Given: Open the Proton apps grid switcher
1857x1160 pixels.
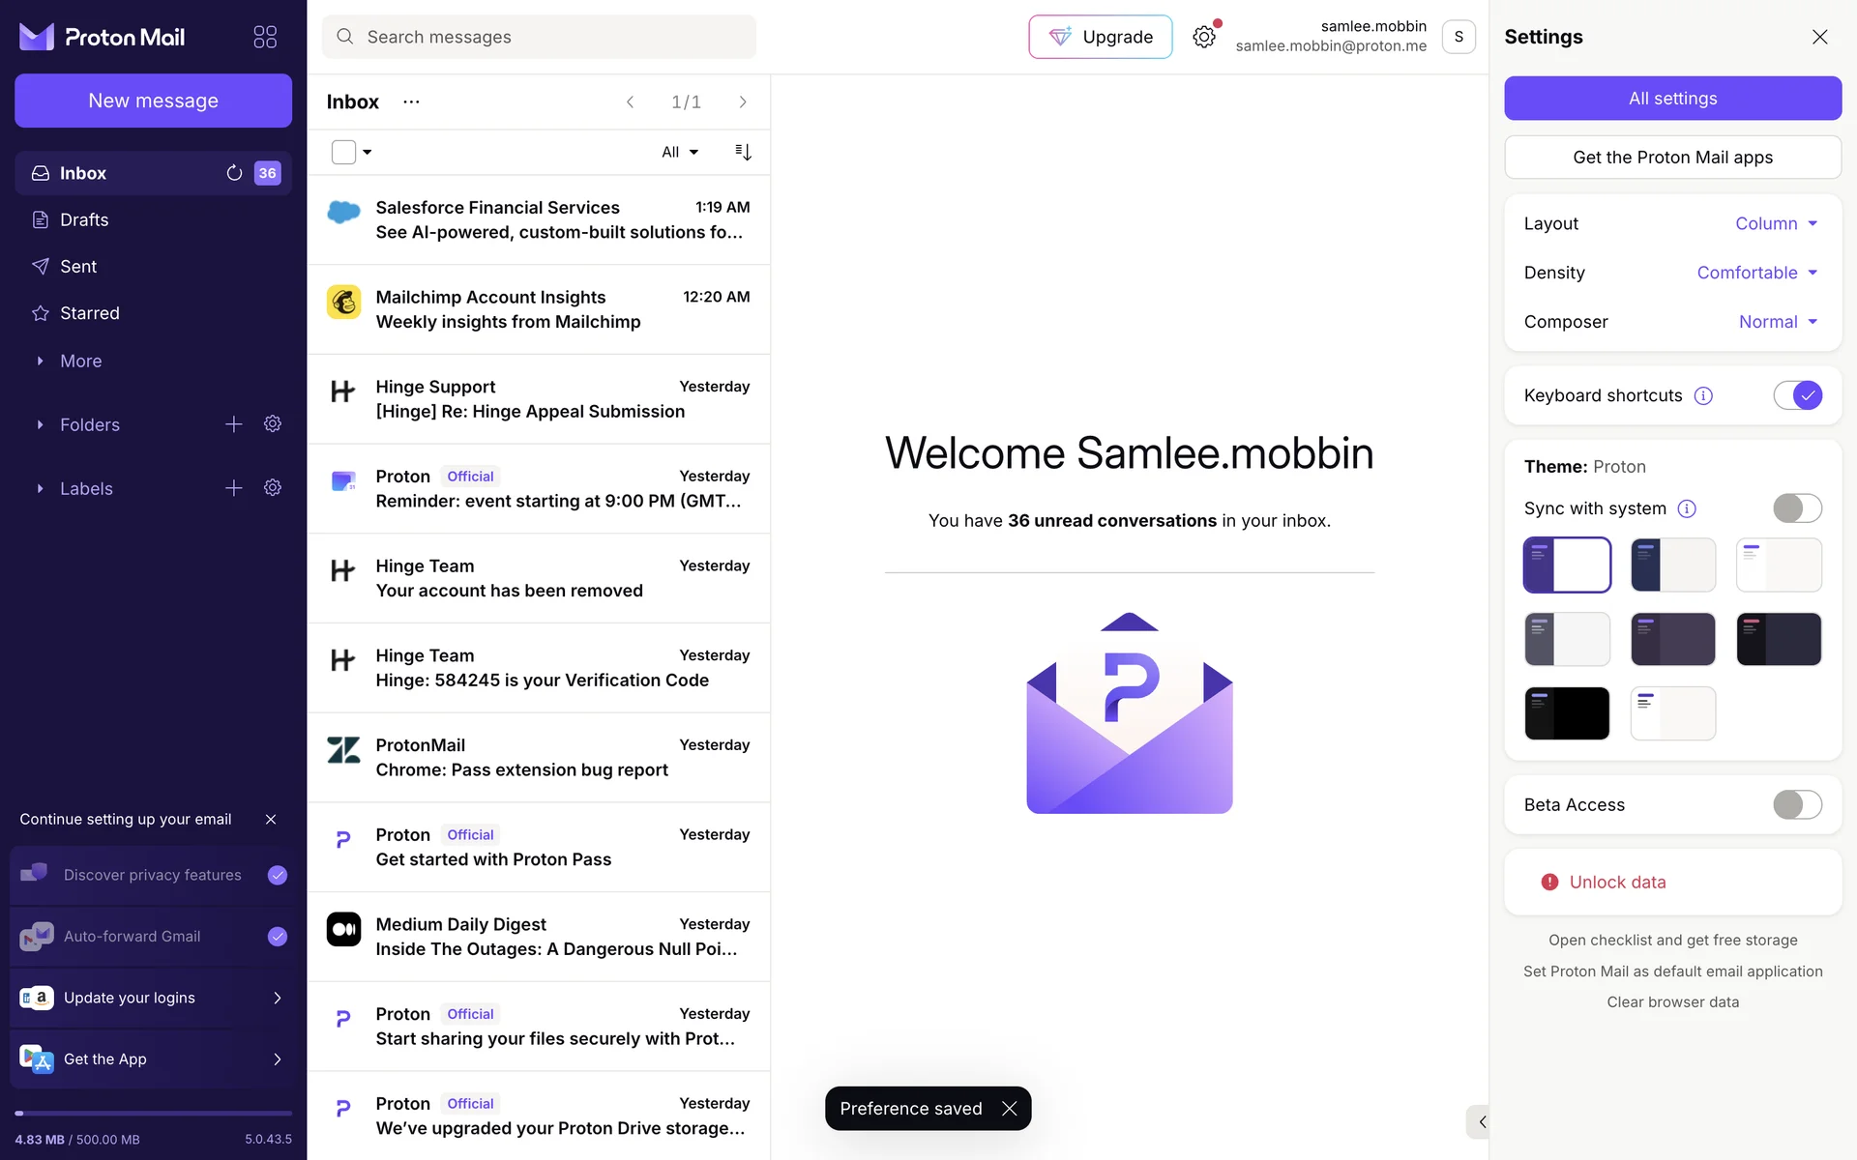Looking at the screenshot, I should 265,37.
